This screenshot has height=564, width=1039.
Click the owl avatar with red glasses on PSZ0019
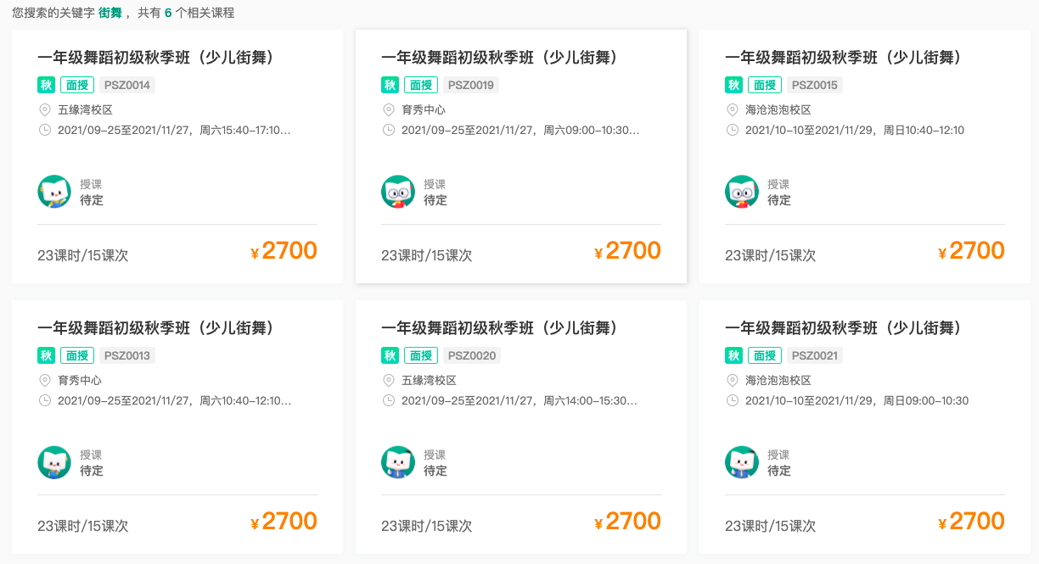coord(398,191)
